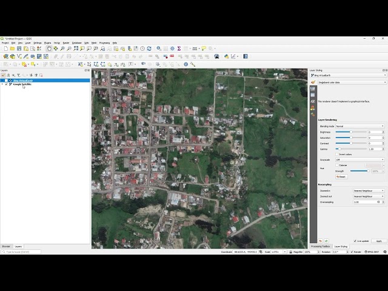Enable the Invert colors checkbox
Screen dimensions: 388x291
337,155
